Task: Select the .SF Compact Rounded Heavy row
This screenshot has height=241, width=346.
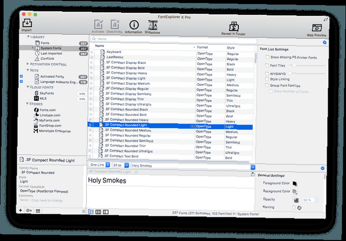Action: point(170,120)
